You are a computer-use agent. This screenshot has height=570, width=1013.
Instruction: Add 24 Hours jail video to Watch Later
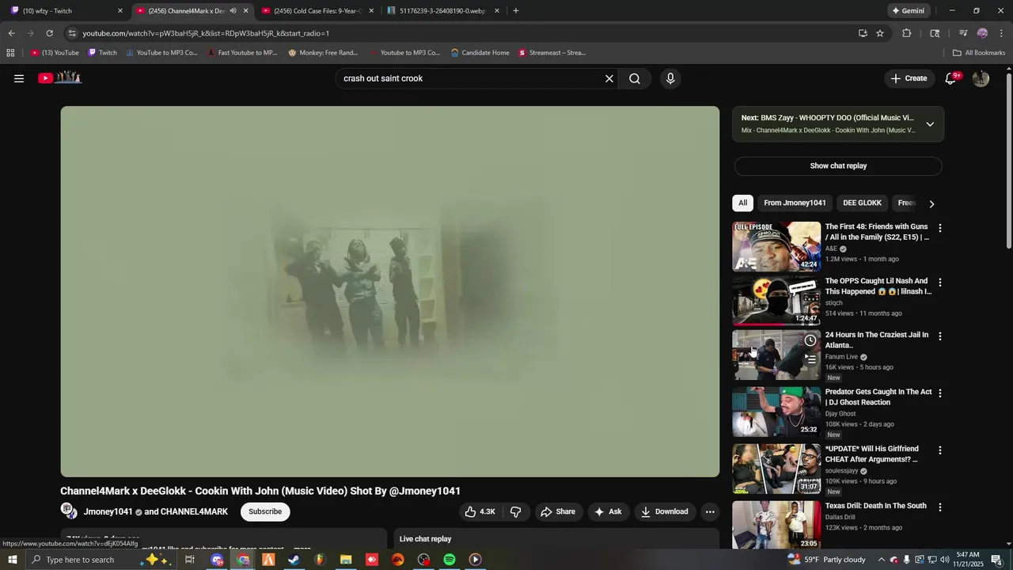point(810,340)
